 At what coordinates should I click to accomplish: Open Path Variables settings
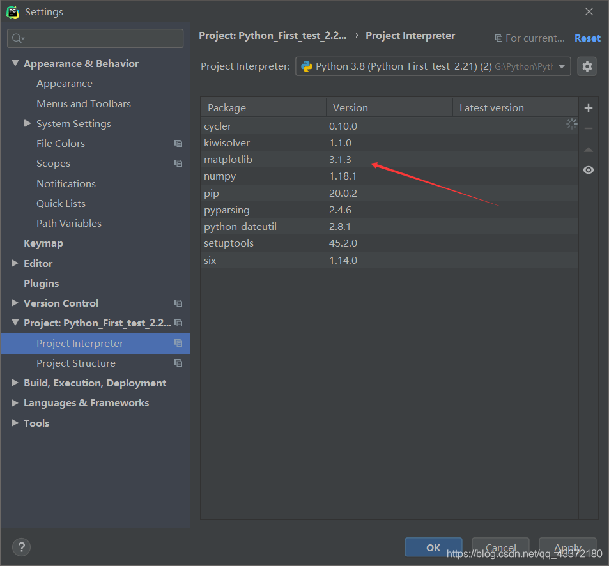click(69, 223)
